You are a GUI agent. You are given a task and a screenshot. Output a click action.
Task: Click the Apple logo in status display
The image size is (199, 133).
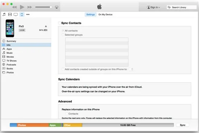pos(99,7)
